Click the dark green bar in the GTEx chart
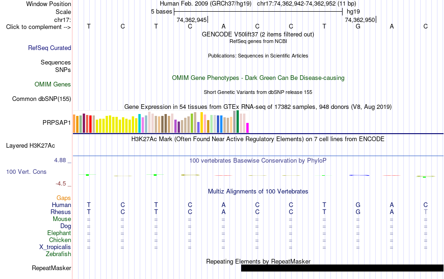444x279 pixels. (x=238, y=122)
